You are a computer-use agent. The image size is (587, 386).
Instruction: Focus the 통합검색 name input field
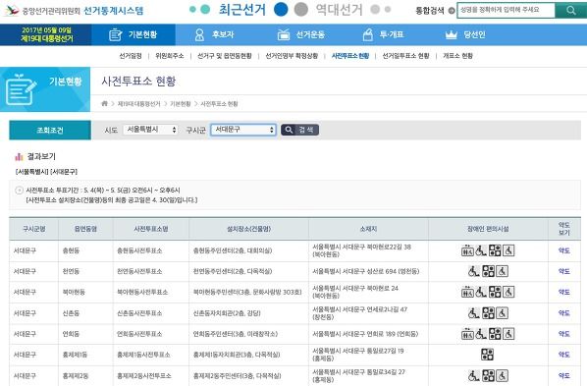click(x=506, y=11)
